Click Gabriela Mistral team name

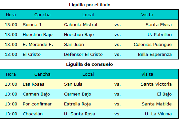click(x=81, y=25)
